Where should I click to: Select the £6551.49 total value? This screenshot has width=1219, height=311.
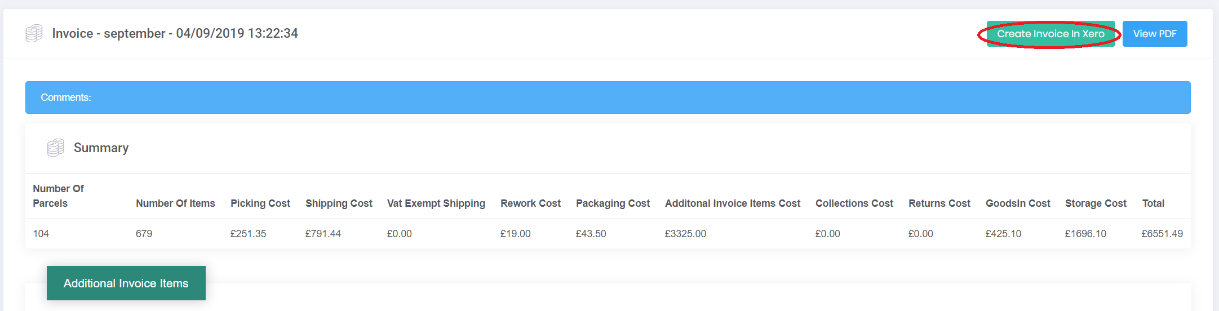(x=1162, y=234)
